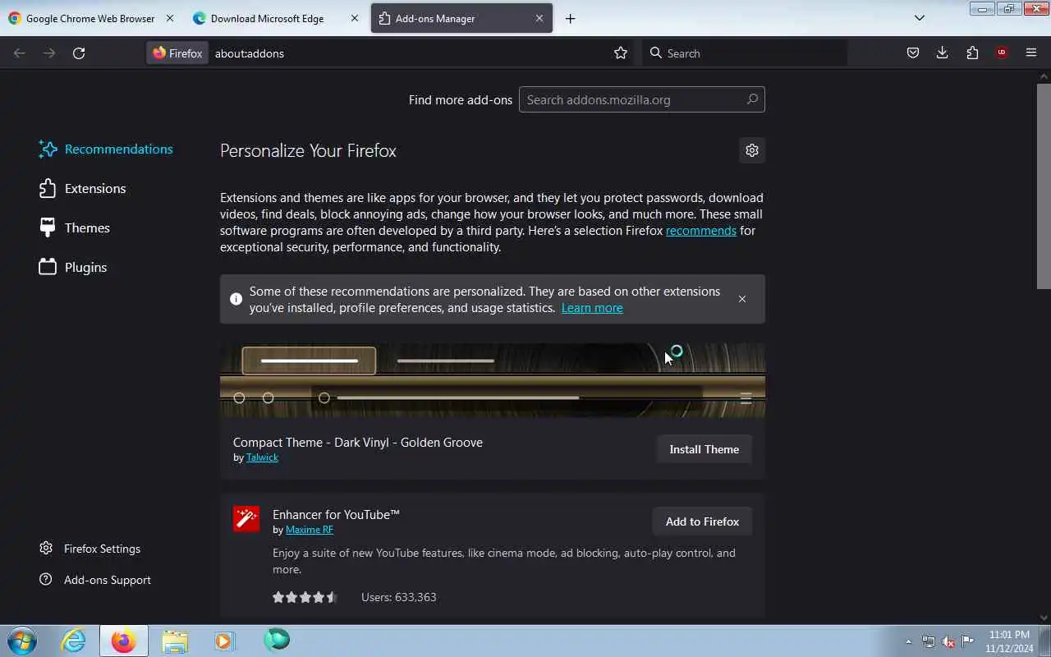Viewport: 1051px width, 657px height.
Task: Open Themes in the sidebar
Action: pyautogui.click(x=74, y=227)
